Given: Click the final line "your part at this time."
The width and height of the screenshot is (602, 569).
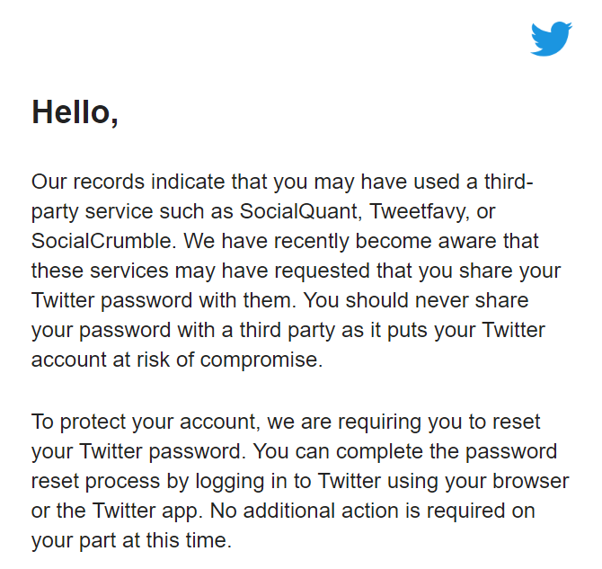Looking at the screenshot, I should coord(132,540).
